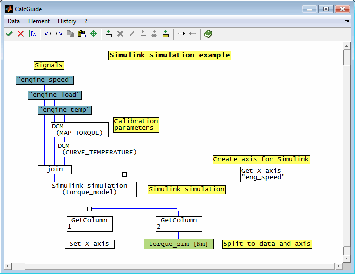Click the vertical scrollbar down arrow
This screenshot has width=355, height=274.
(347, 259)
